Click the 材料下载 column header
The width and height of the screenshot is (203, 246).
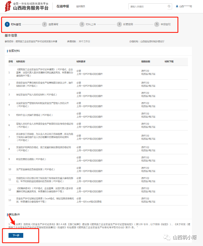[169, 61]
